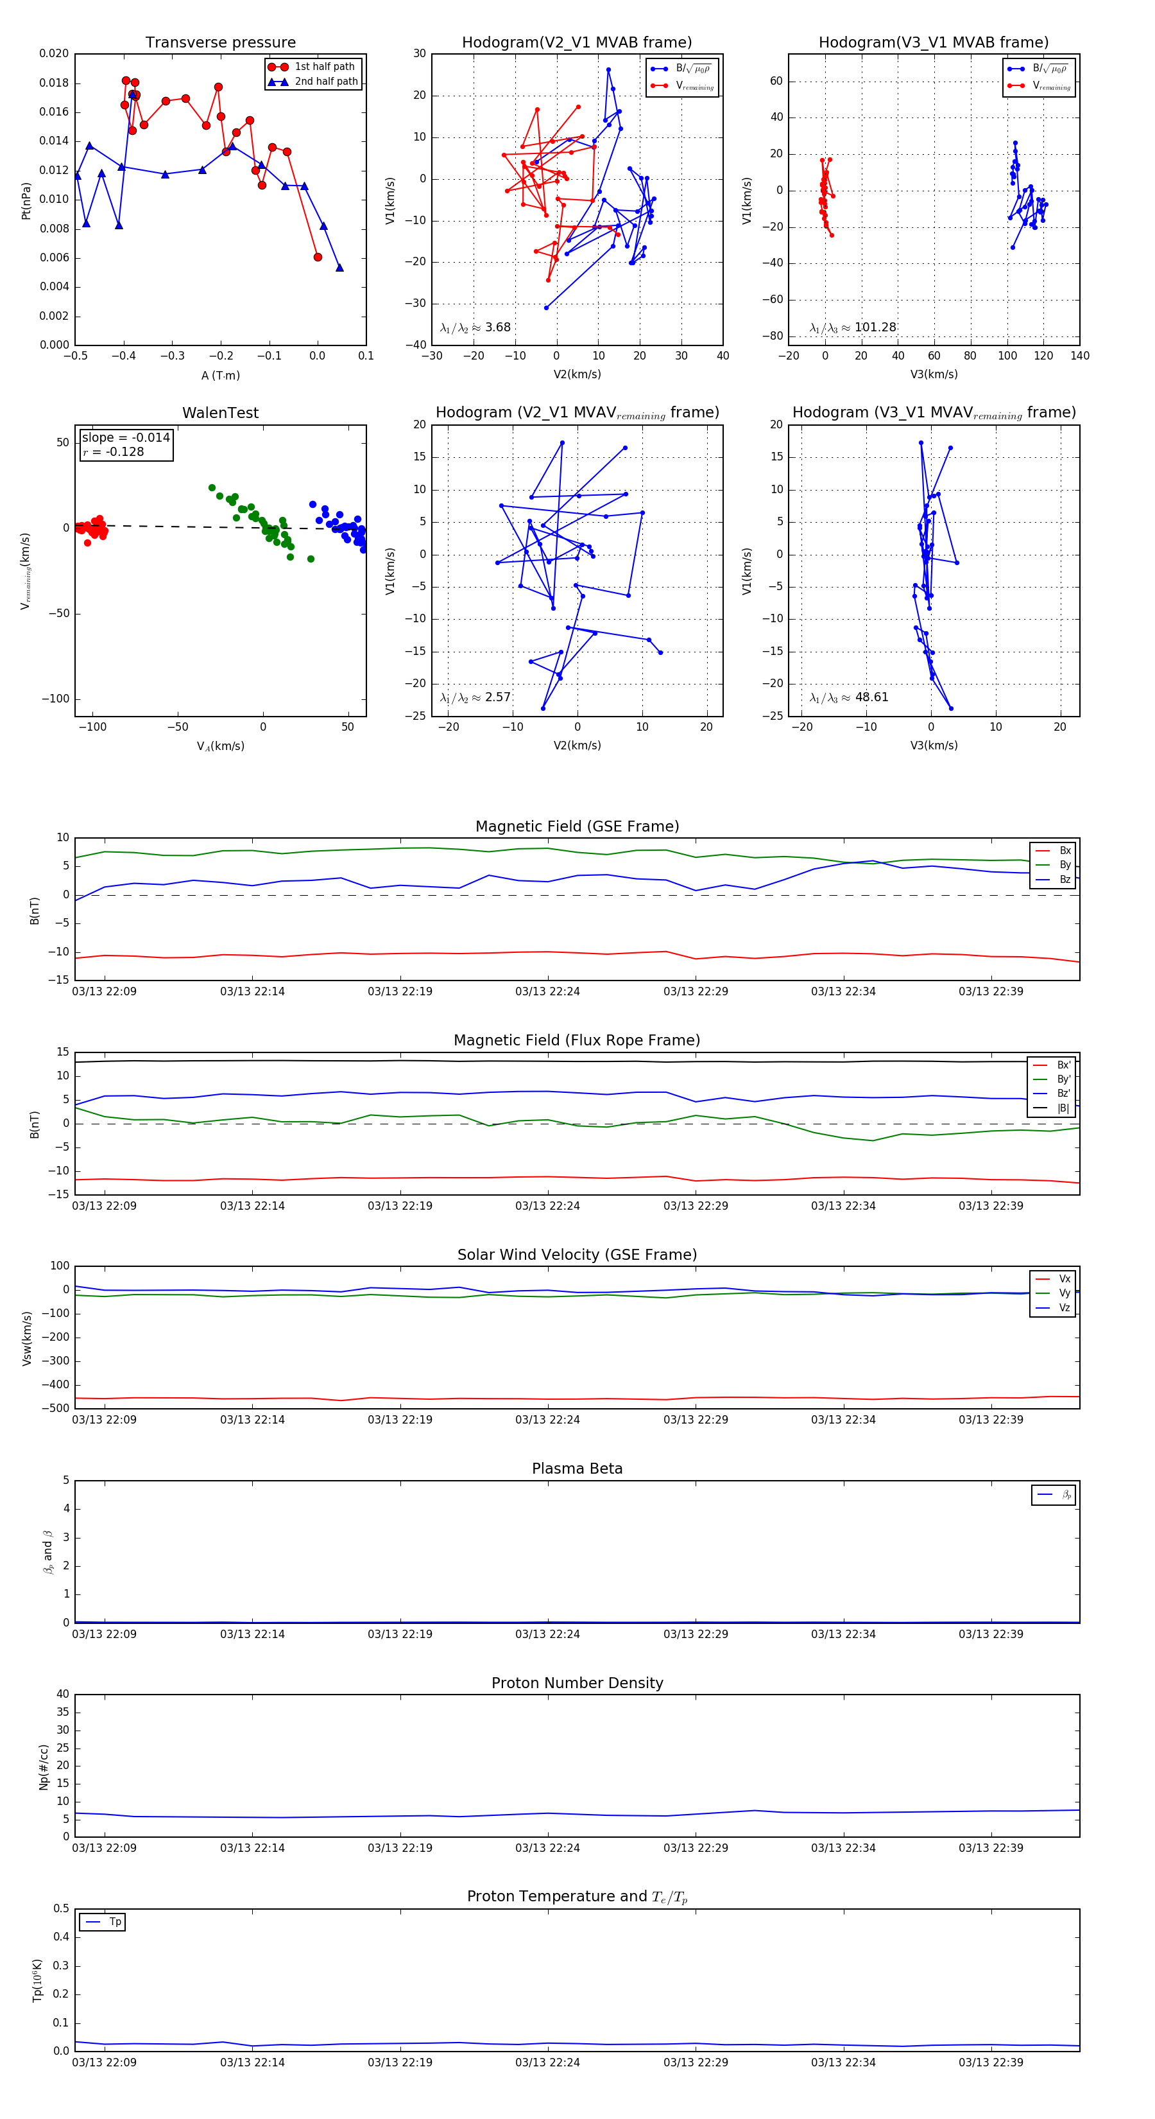Select "By'" in Flux Rope legend
Screen dimensions: 1155x2119
1052,1079
